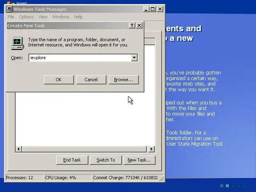Click the End Task button

(72, 160)
